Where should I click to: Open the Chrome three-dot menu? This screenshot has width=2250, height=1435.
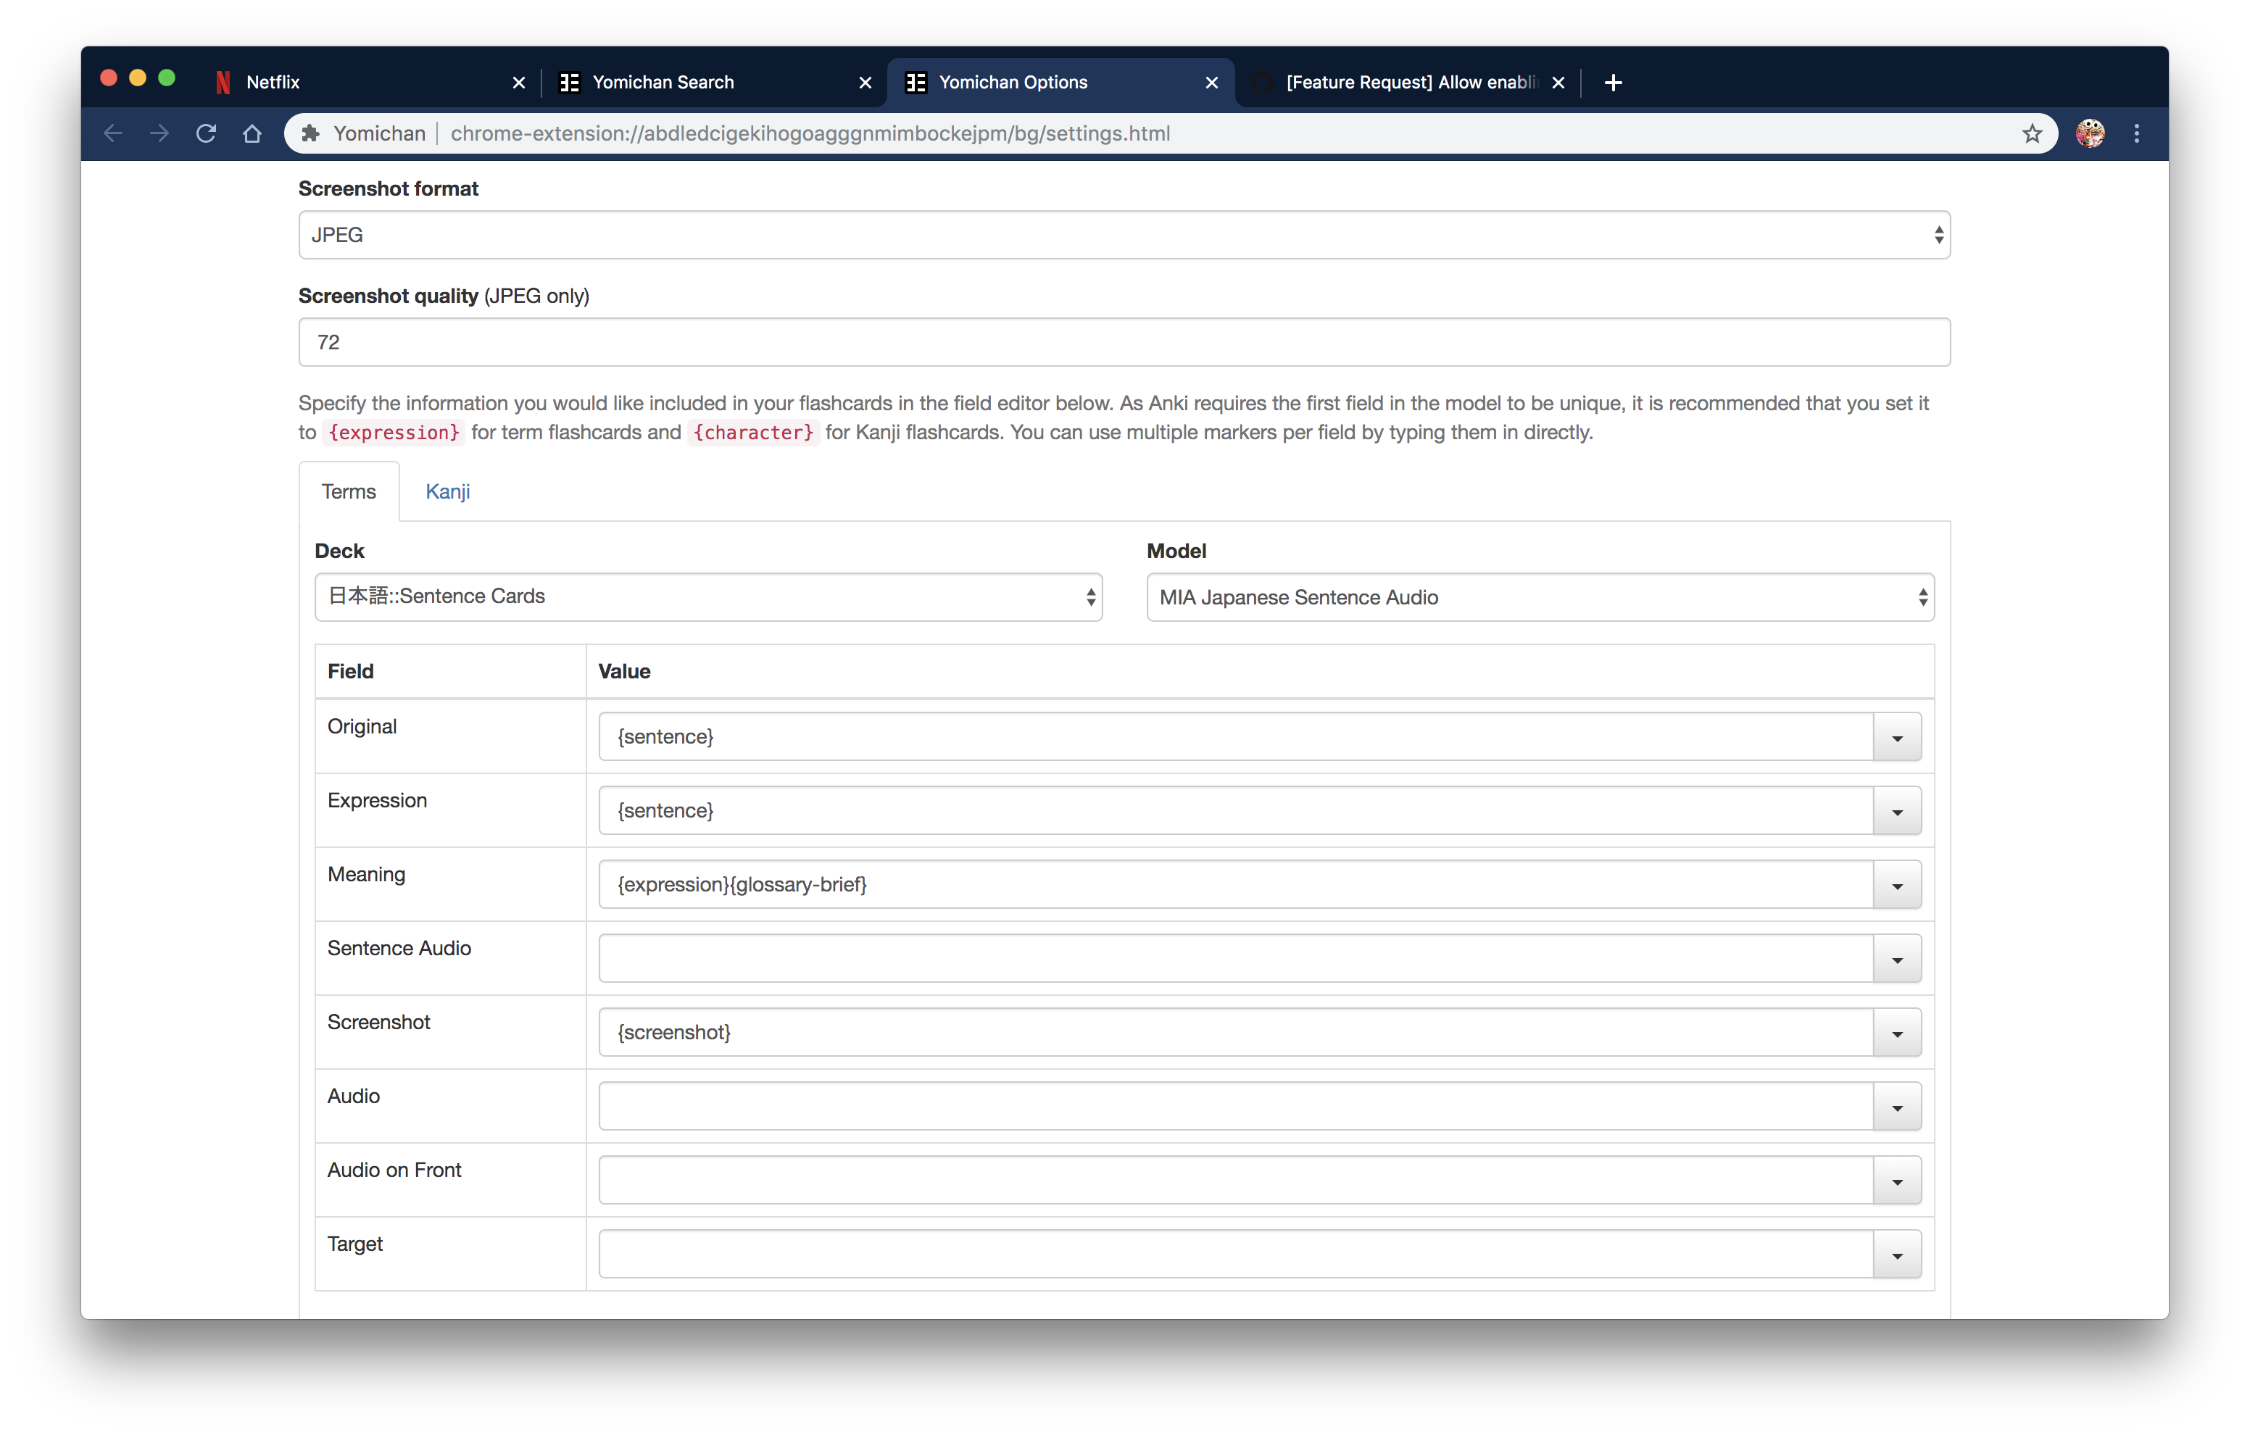click(2136, 133)
